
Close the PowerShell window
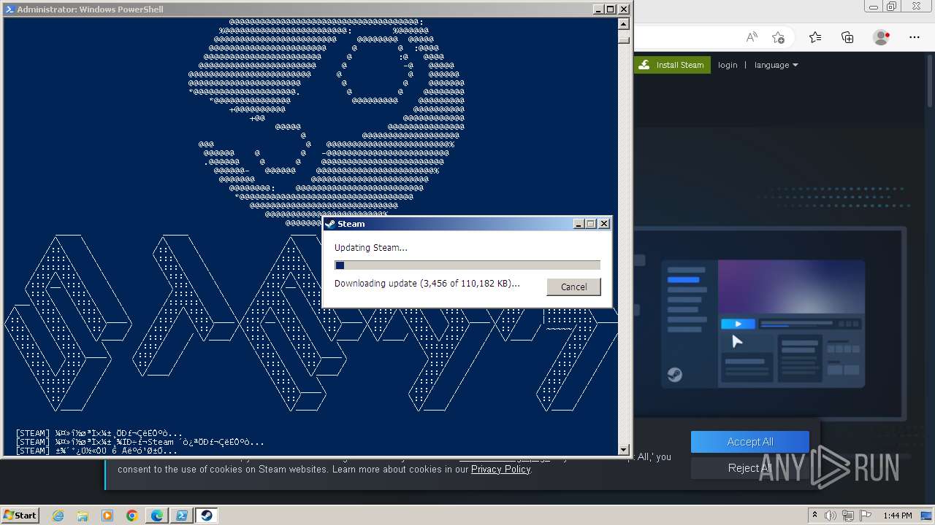click(623, 9)
